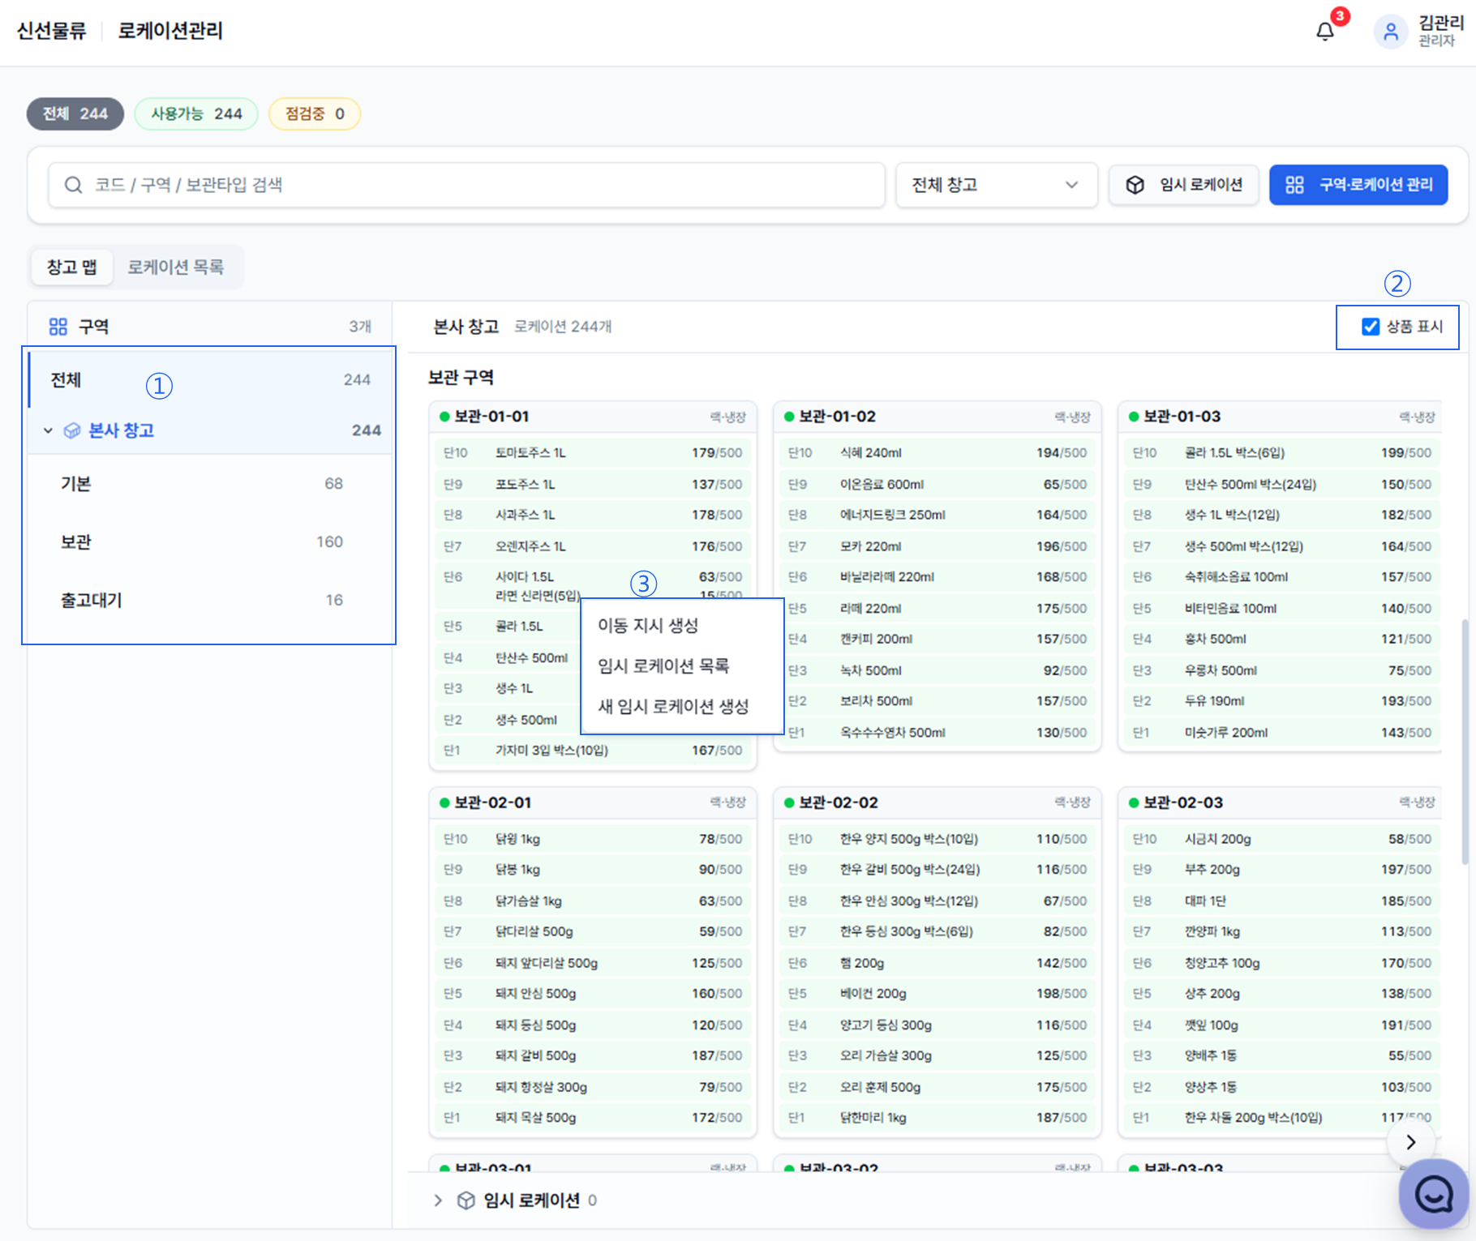1476x1241 pixels.
Task: Click the 콜라 1.5L 박스(6입) row
Action: point(1282,453)
